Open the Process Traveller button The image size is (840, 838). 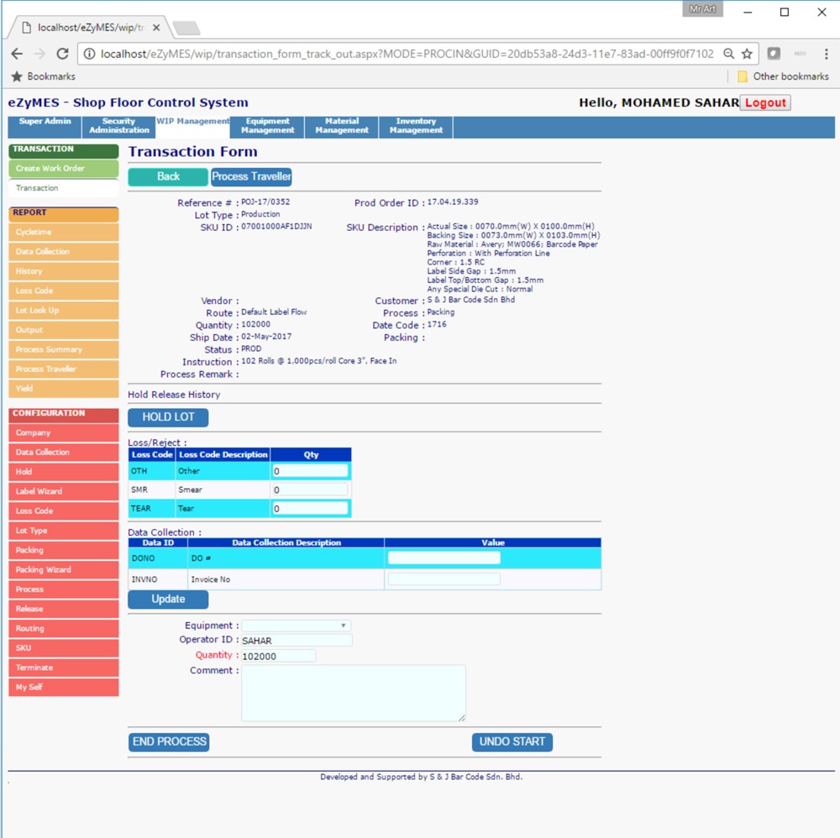(251, 177)
